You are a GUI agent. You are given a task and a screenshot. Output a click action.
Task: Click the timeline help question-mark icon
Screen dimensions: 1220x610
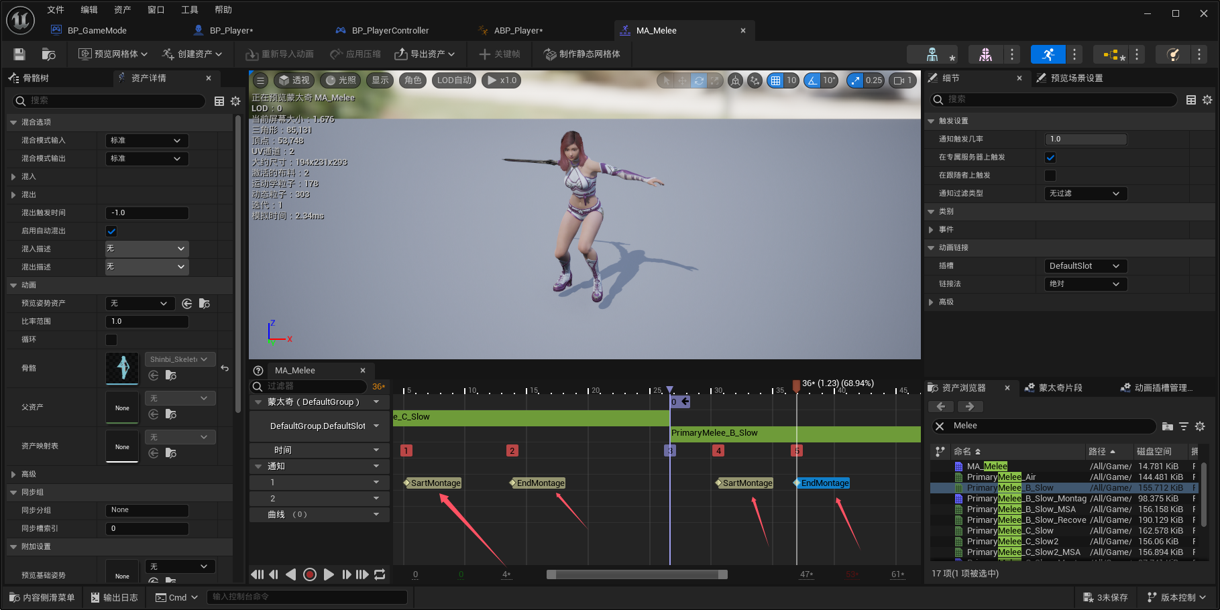258,371
